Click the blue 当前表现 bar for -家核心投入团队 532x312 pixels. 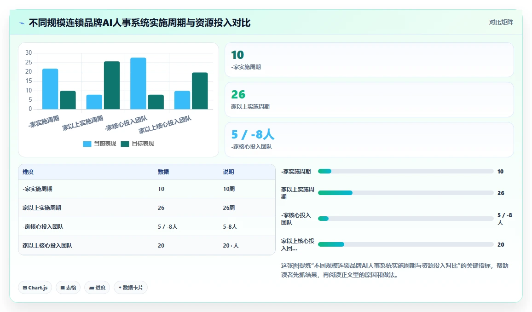[138, 83]
